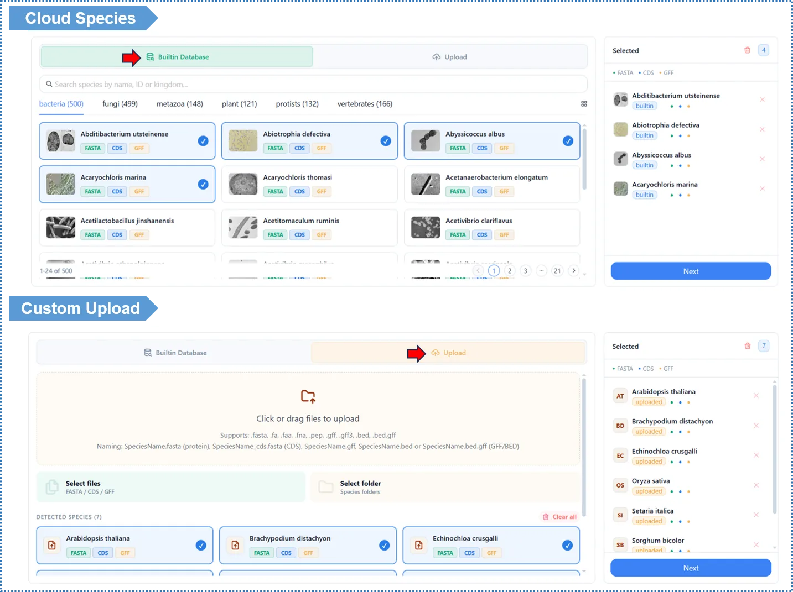This screenshot has height=592, width=793.
Task: Select the Acetilactobacillus jinshanensis card
Action: [x=127, y=228]
